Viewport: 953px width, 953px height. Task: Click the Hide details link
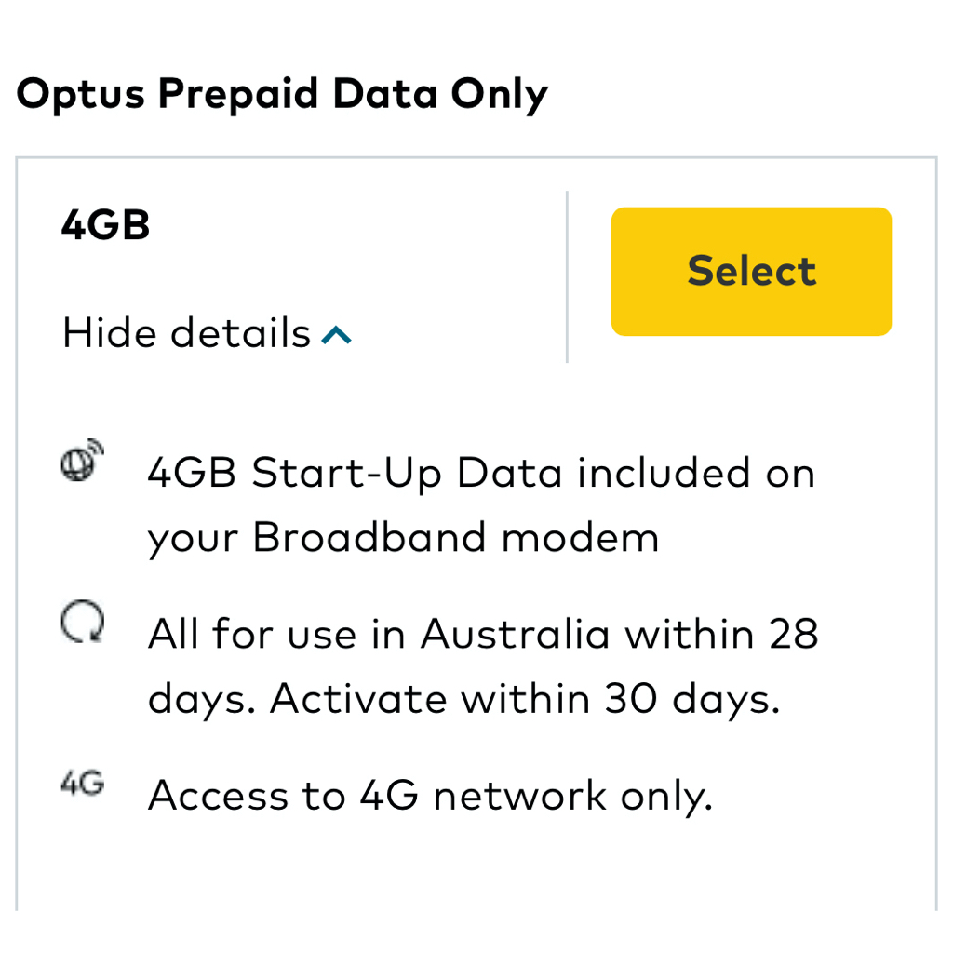click(x=186, y=333)
